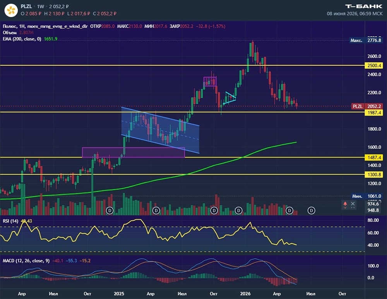Select the EMA (200, close, 0) indicator legend

pyautogui.click(x=22, y=39)
